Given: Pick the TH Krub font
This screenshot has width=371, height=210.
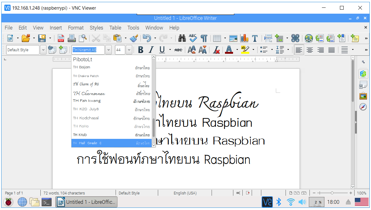Looking at the screenshot, I should (112, 135).
